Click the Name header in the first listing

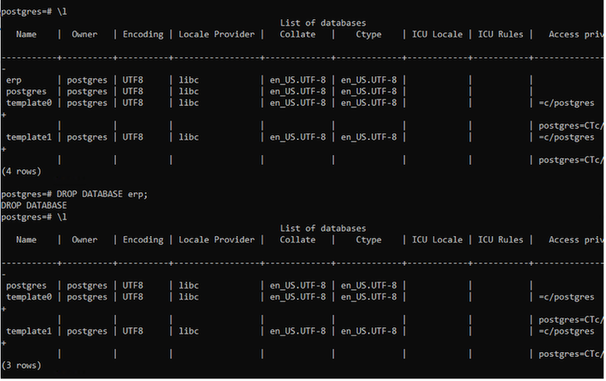pos(27,34)
